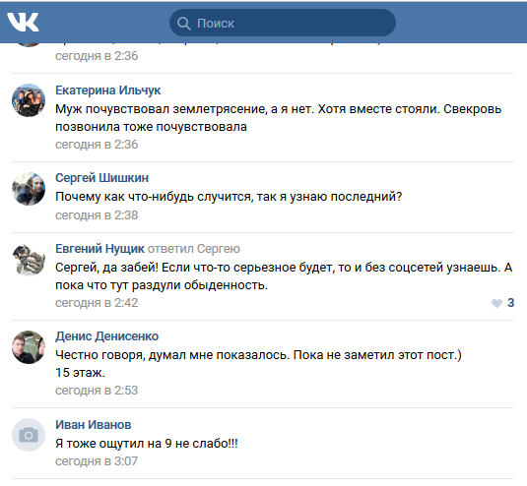Screen dimensions: 527x486
Task: Click the search magnifier icon
Action: (183, 24)
